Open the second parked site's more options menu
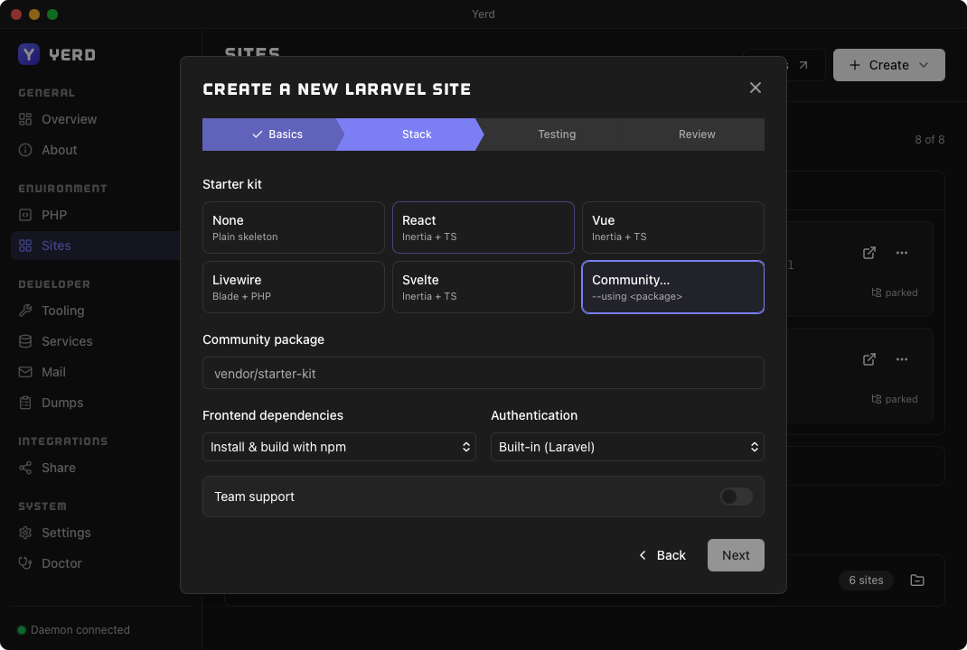 tap(902, 359)
